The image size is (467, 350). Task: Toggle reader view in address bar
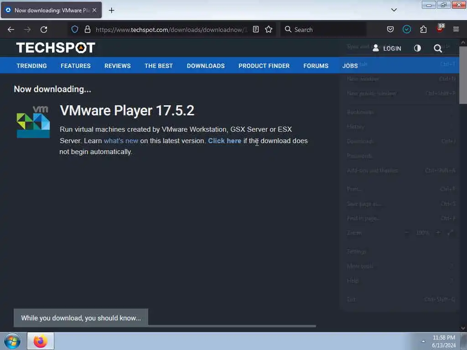[255, 29]
